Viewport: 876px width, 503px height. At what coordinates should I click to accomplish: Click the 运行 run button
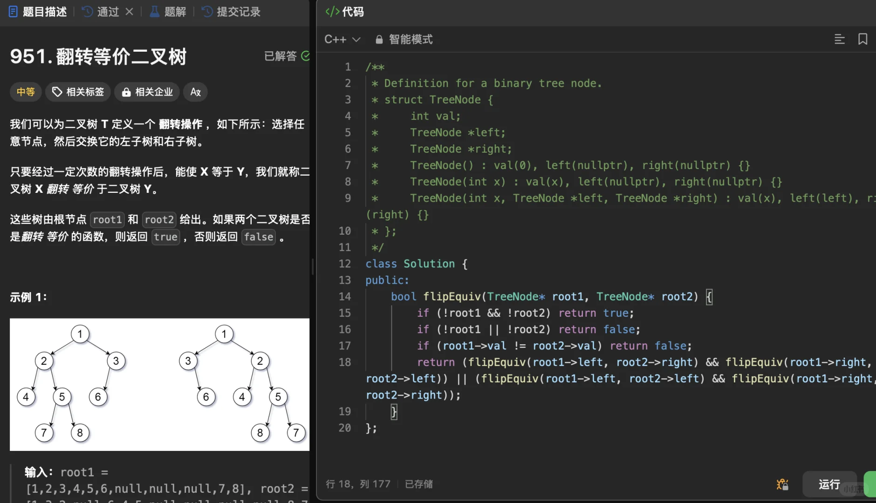point(829,484)
